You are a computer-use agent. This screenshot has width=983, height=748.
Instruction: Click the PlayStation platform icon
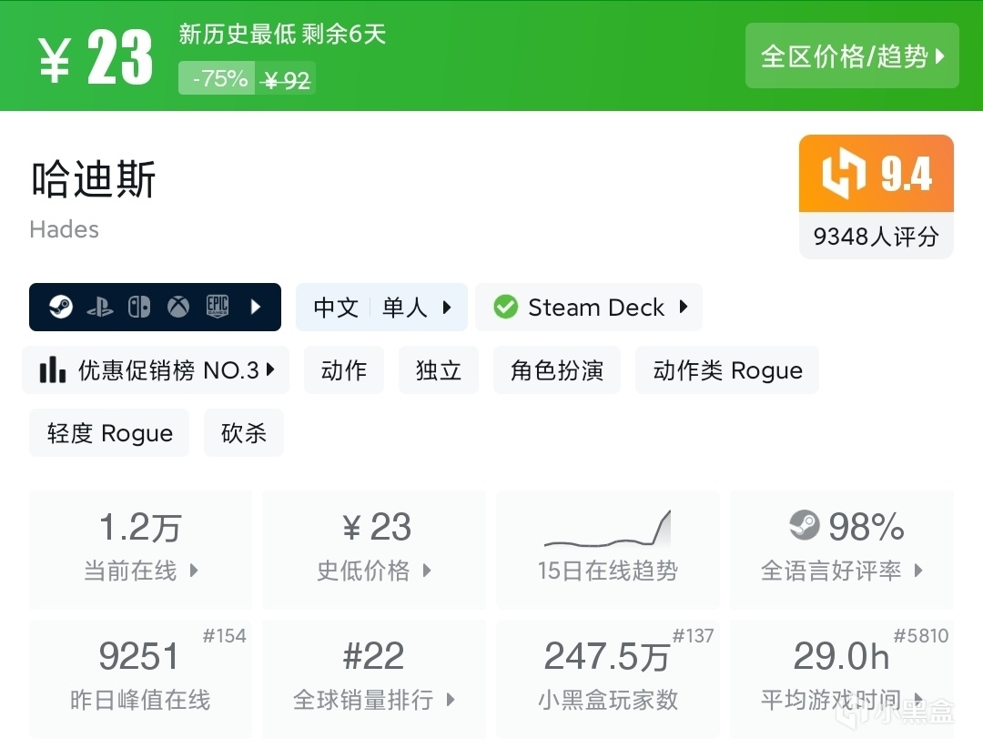100,308
